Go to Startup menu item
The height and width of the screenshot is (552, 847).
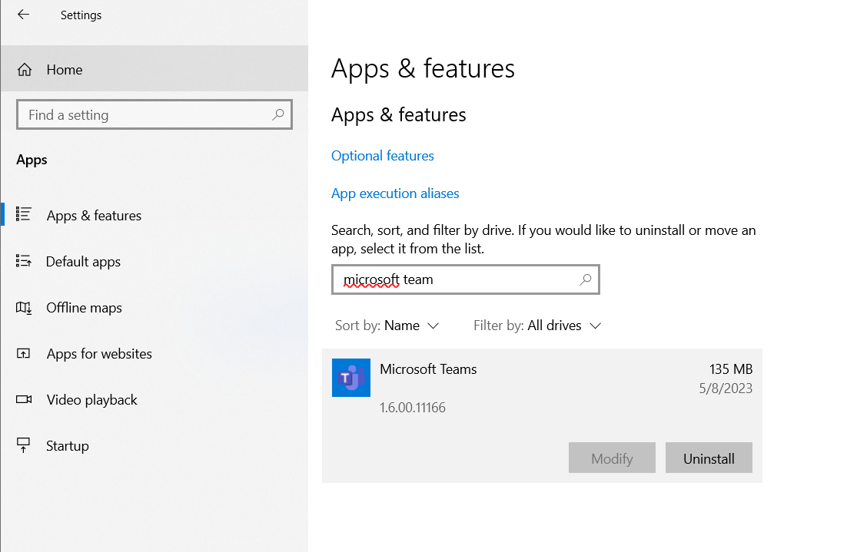(x=68, y=446)
